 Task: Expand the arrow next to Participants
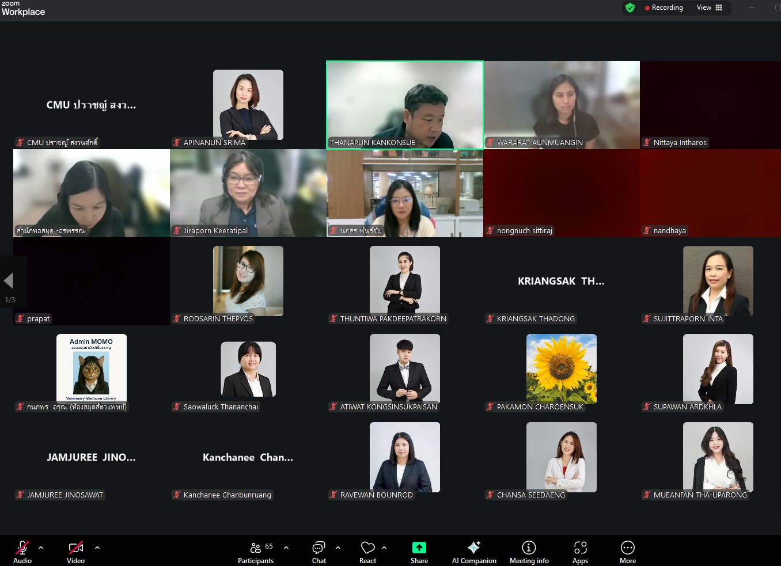pyautogui.click(x=286, y=548)
